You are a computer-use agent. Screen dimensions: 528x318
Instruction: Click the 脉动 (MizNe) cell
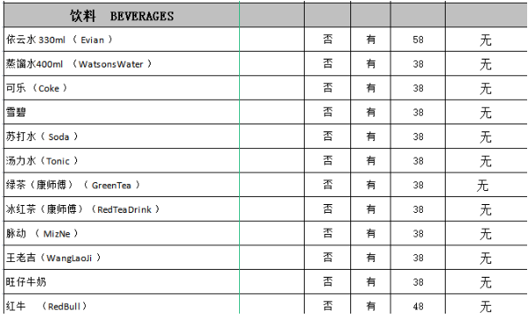tap(122, 233)
